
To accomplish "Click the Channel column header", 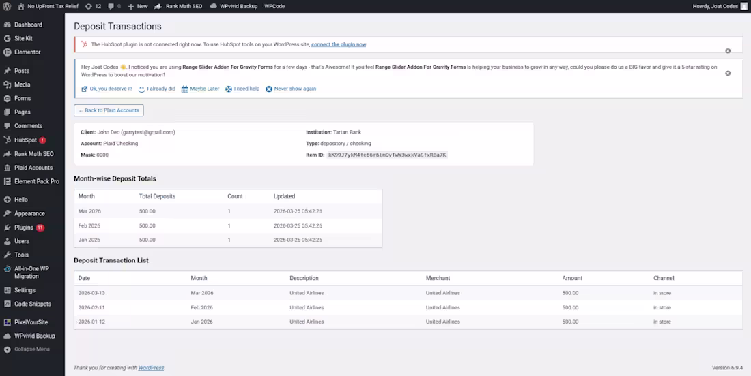I will [664, 278].
